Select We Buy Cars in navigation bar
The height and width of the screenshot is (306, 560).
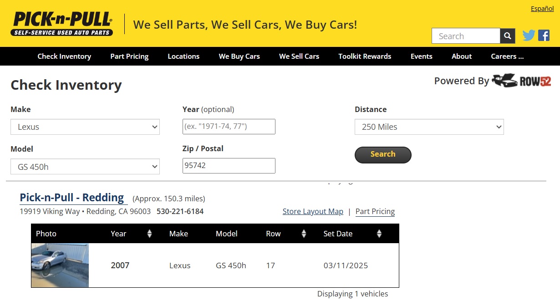(x=239, y=56)
